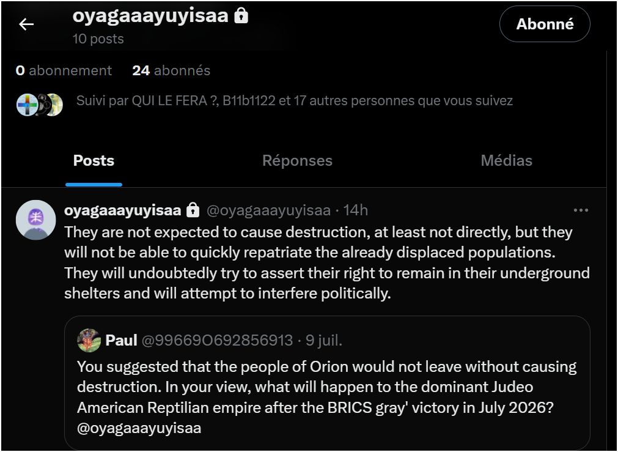618x452 pixels.
Task: Go back using the left arrow
Action: (x=26, y=24)
